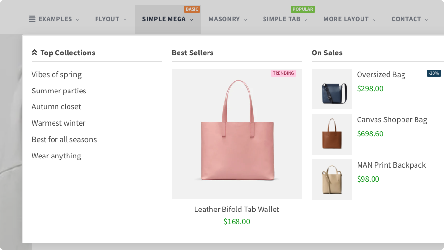Click the double-chevron icon by Top Collections
Viewport: 444px width, 250px height.
(34, 53)
